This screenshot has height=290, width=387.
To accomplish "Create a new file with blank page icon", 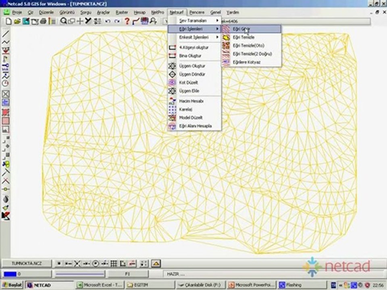I will (x=8, y=21).
